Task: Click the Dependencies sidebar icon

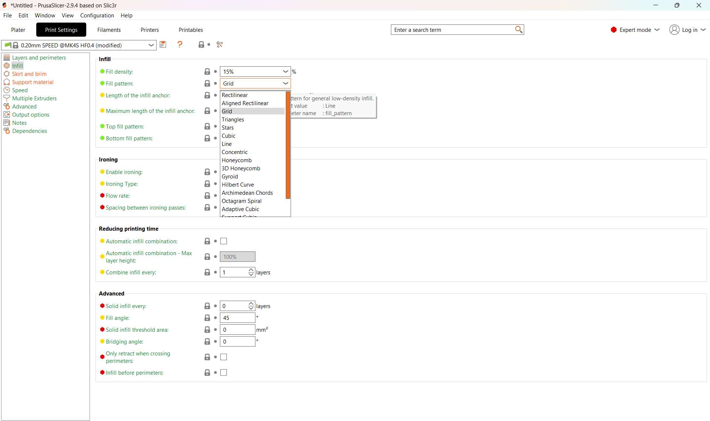Action: point(7,131)
